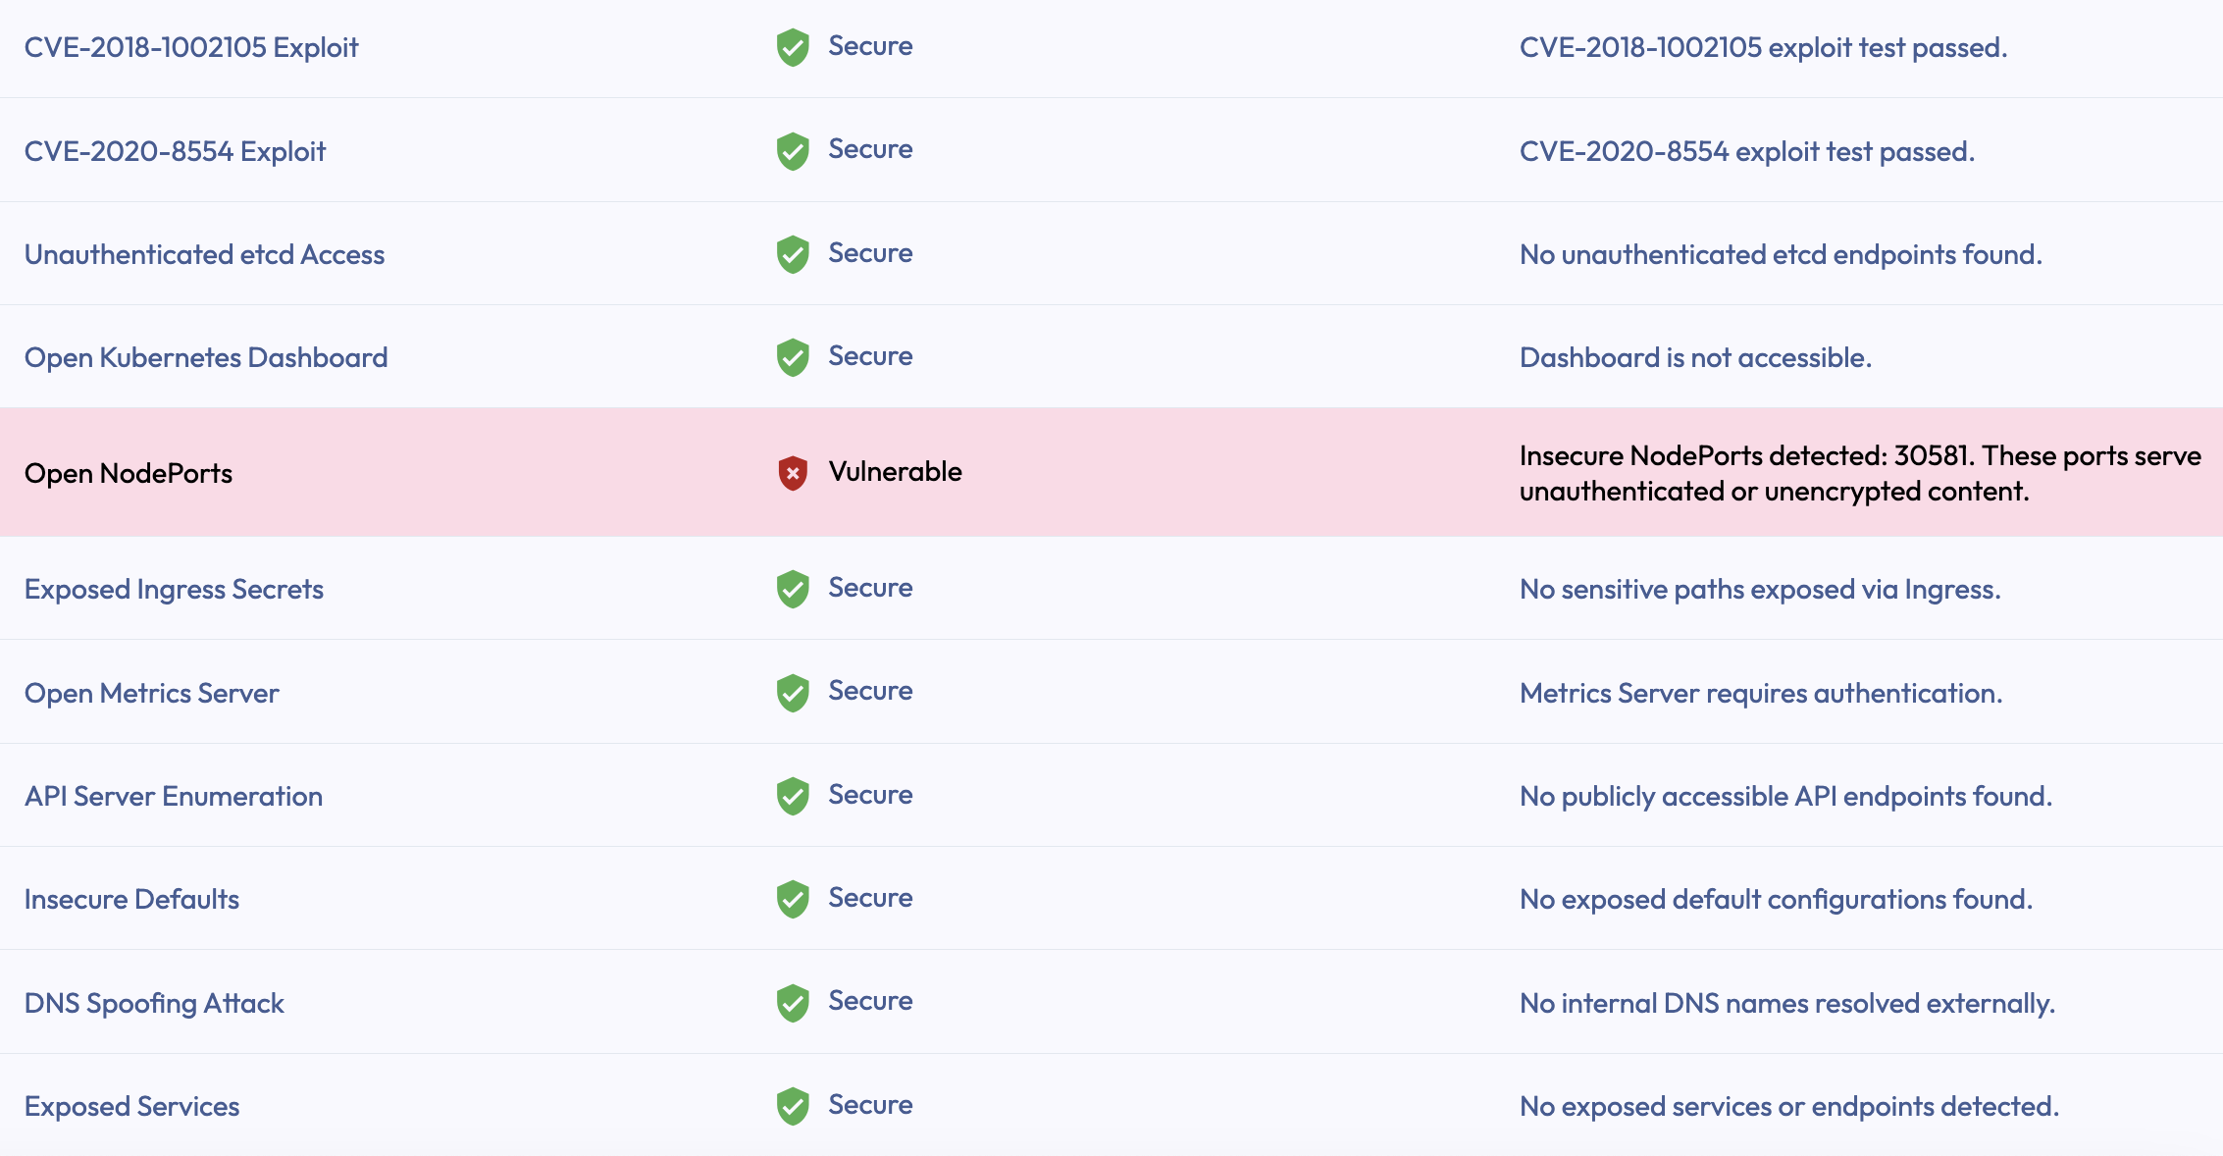Click the Exposed Ingress Secrets test name

tap(174, 589)
